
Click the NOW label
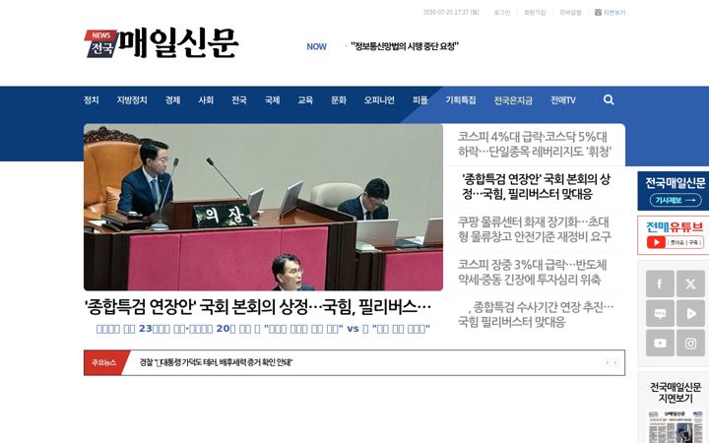click(316, 46)
